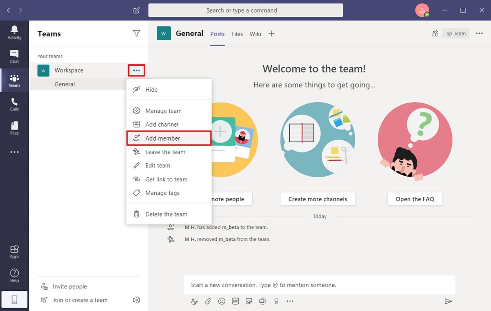Attach a file with the paperclip icon
The image size is (491, 311).
point(208,301)
